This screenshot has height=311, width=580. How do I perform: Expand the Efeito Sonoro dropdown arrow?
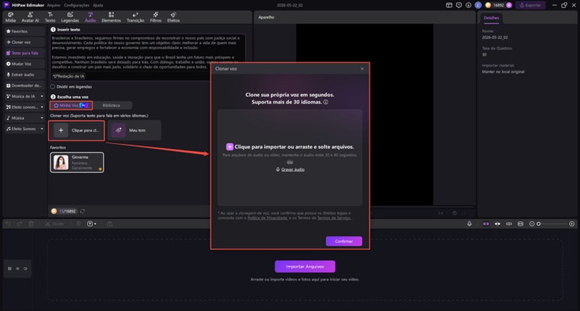click(42, 129)
